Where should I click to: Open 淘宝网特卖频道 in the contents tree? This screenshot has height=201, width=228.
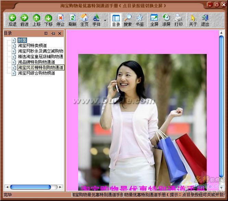pyautogui.click(x=32, y=46)
